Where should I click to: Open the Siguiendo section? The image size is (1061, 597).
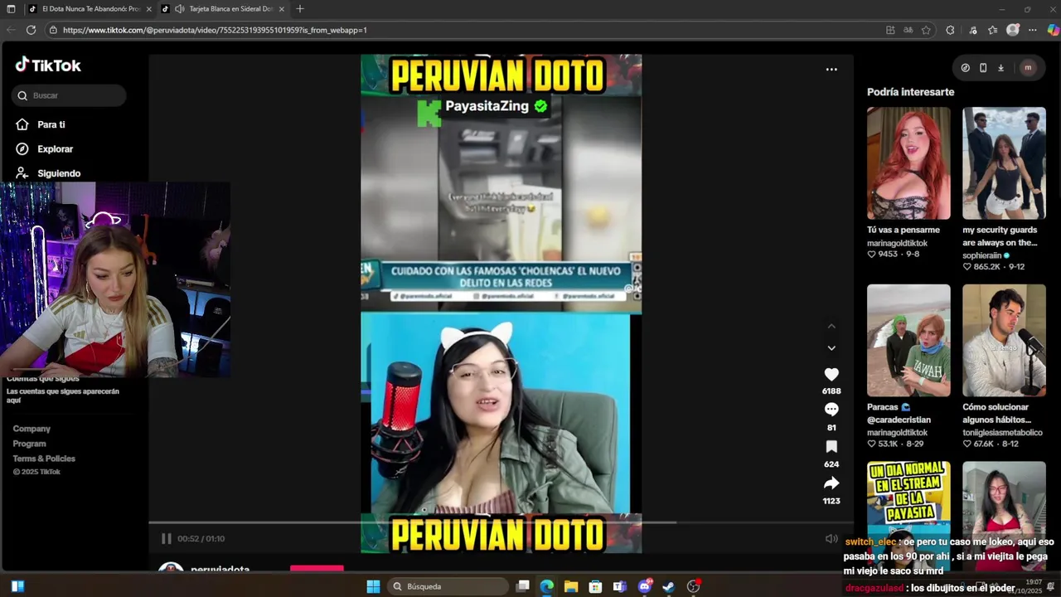tap(47, 173)
